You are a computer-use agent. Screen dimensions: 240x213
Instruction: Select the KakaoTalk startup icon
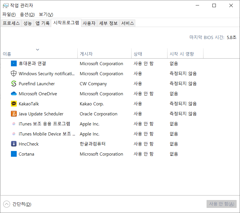coord(14,104)
